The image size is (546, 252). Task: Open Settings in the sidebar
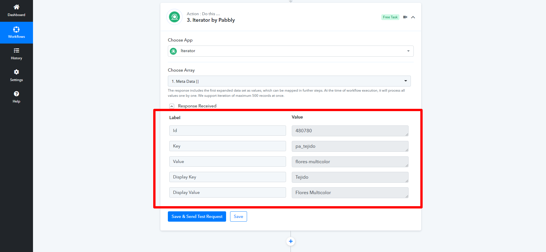16,76
